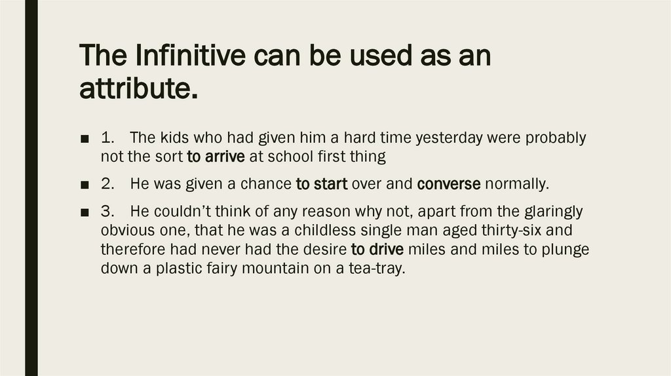This screenshot has width=671, height=376.
Task: Select the bold phrase 'to start'
Action: point(322,185)
